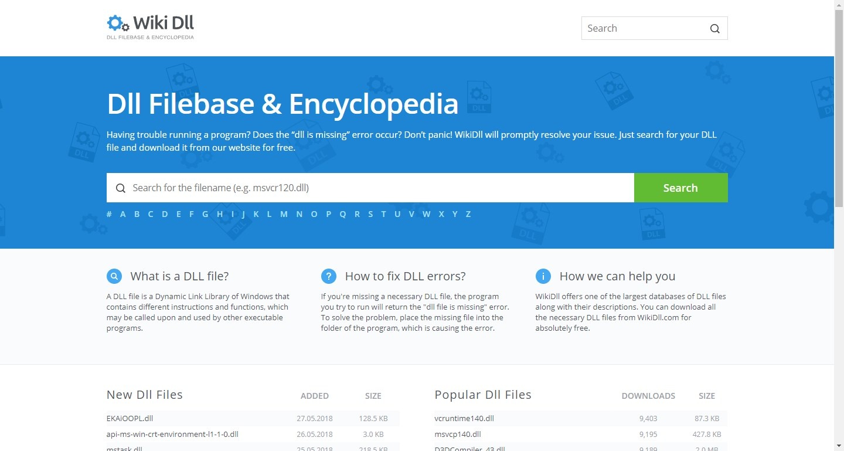Browse DLL files starting with I

tap(233, 214)
